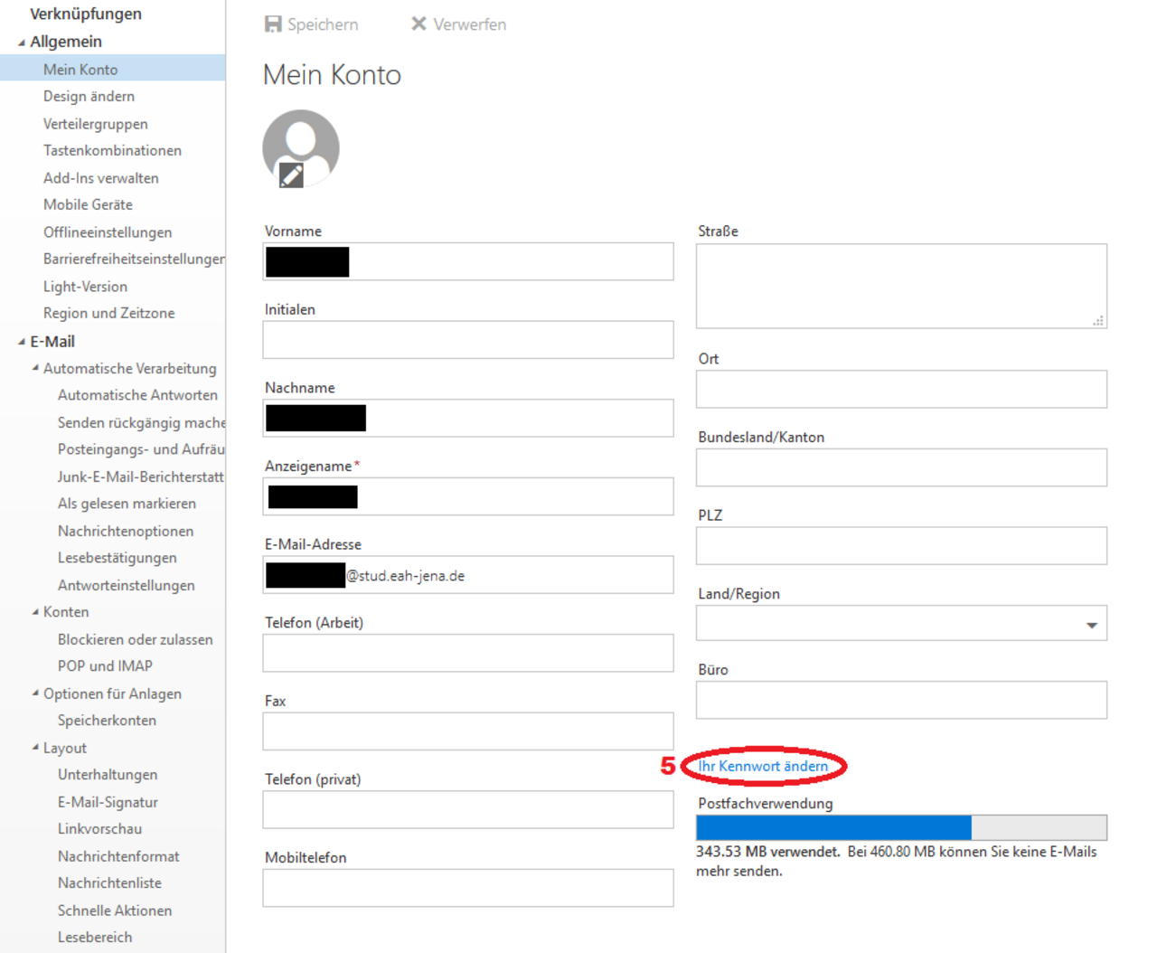Viewport: 1157px width, 953px height.
Task: Focus the Straße text area
Action: [901, 286]
